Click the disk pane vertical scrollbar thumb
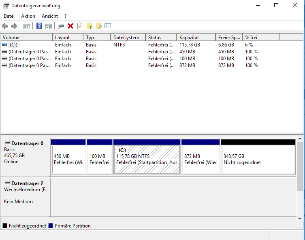305x240 pixels. pos(300,166)
